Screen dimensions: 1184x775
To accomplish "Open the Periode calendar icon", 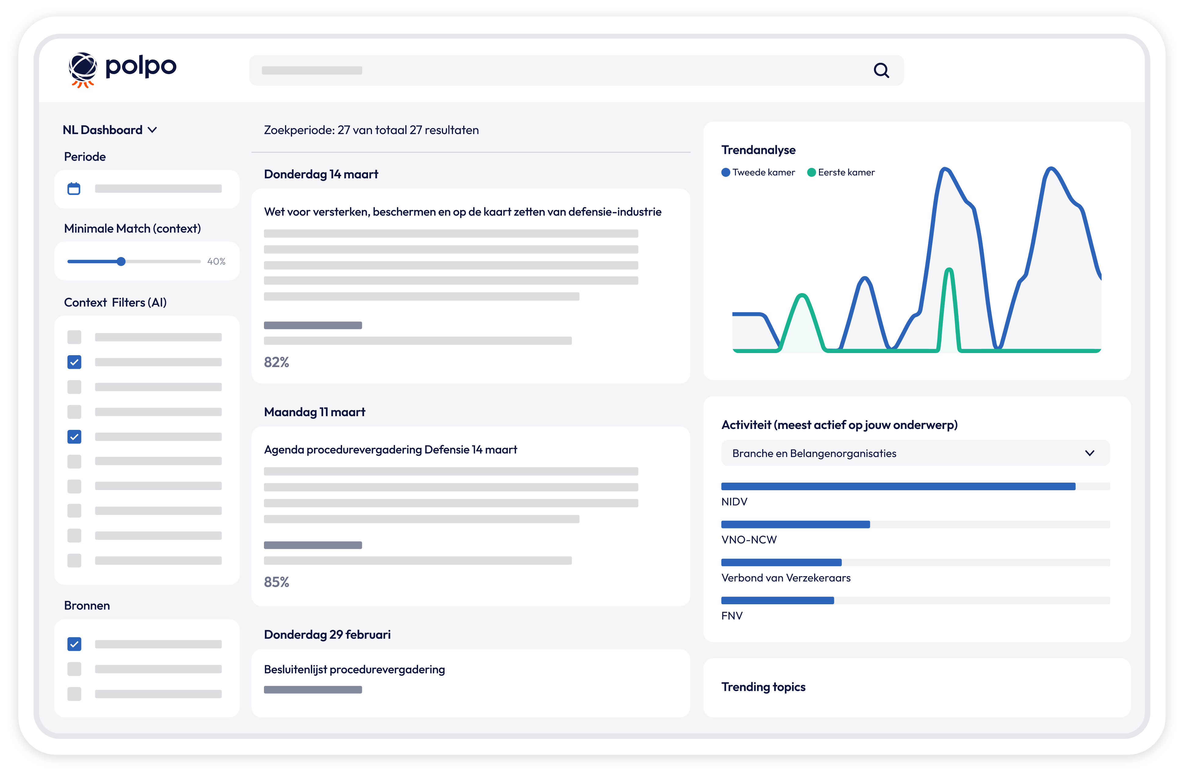I will [x=74, y=189].
